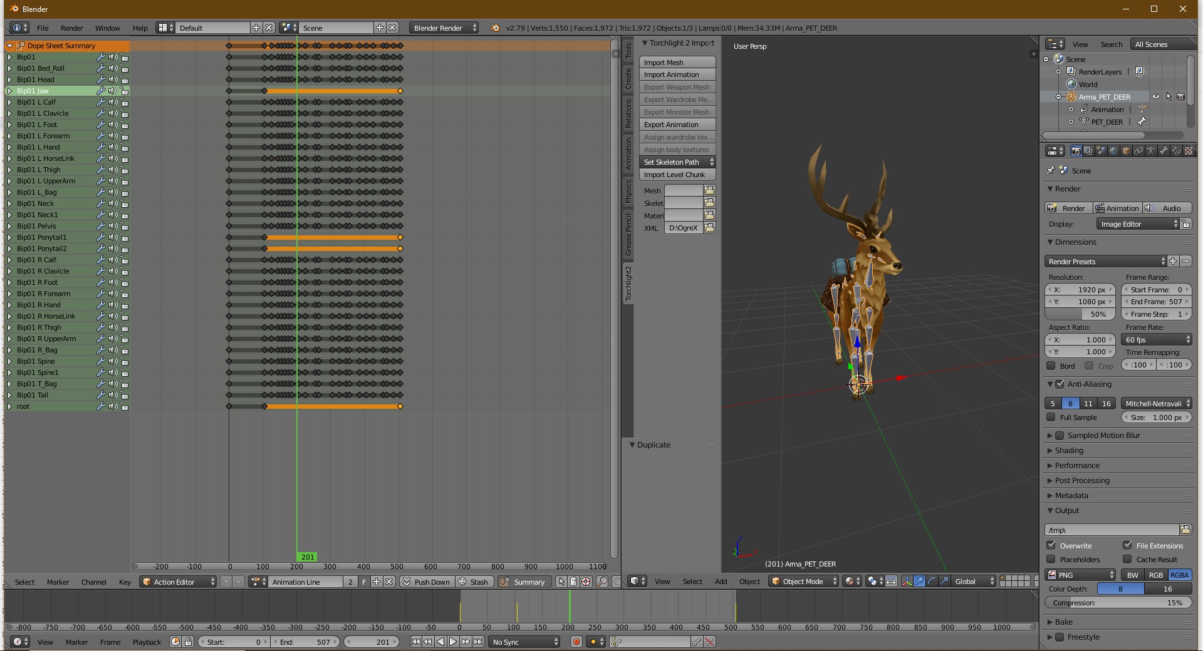Click the Import Animation button
The width and height of the screenshot is (1203, 651).
click(x=677, y=74)
